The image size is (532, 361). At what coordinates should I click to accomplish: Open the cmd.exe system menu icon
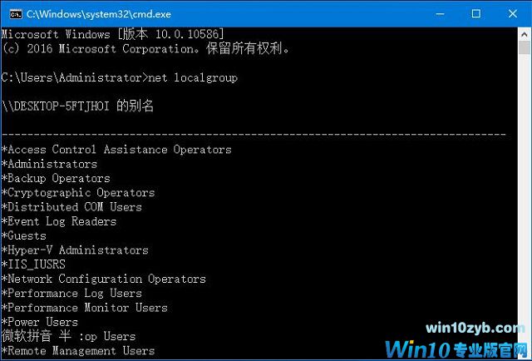[16, 14]
